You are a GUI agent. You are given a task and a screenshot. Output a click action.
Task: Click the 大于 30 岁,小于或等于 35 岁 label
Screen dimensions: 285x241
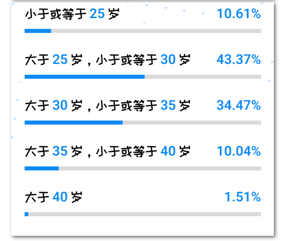tap(107, 105)
